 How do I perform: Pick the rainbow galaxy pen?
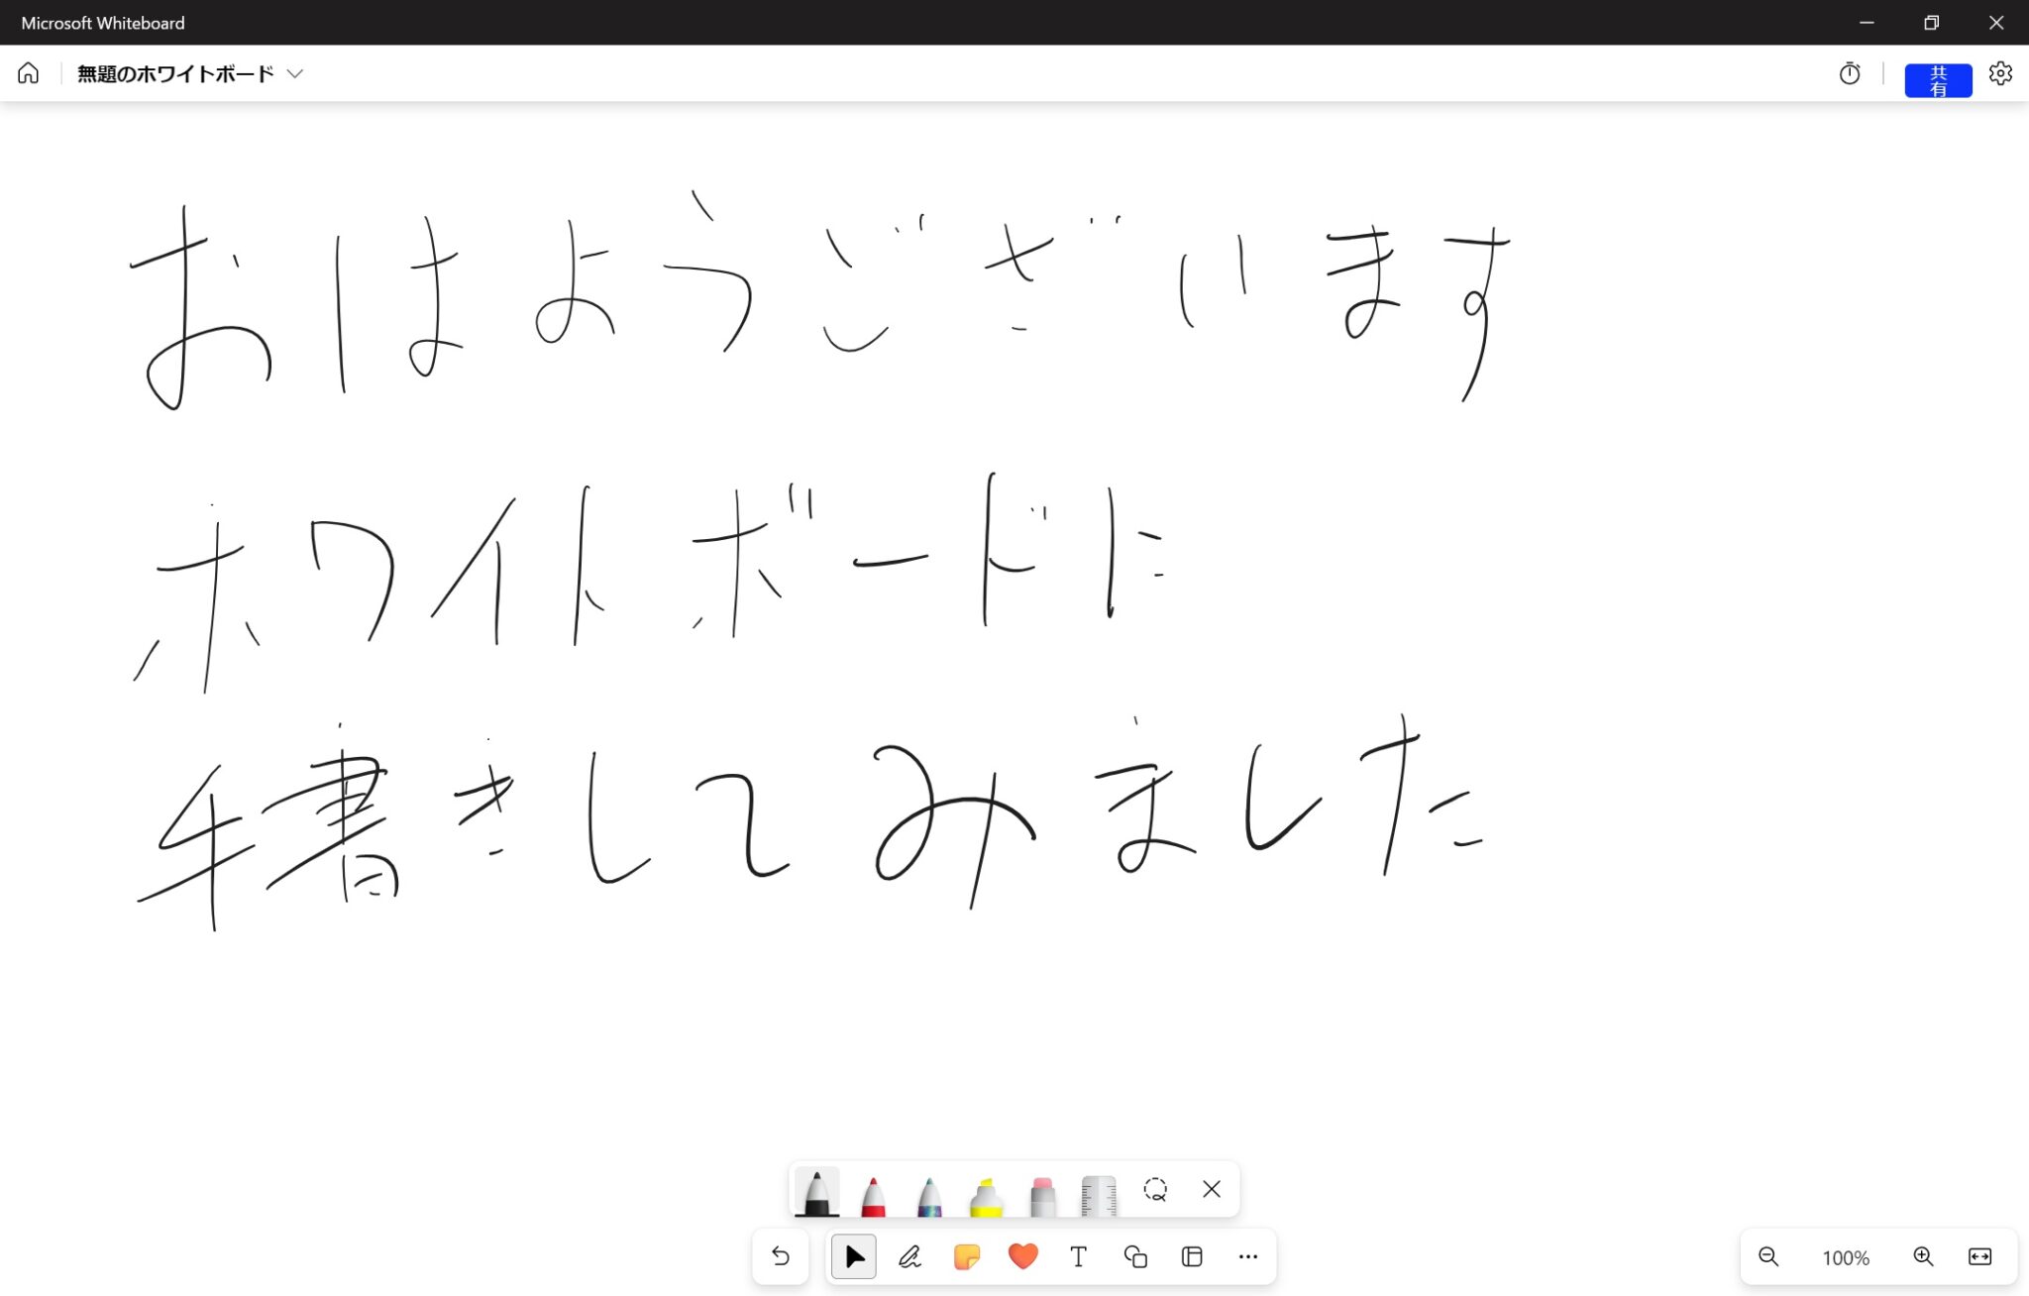click(x=929, y=1194)
